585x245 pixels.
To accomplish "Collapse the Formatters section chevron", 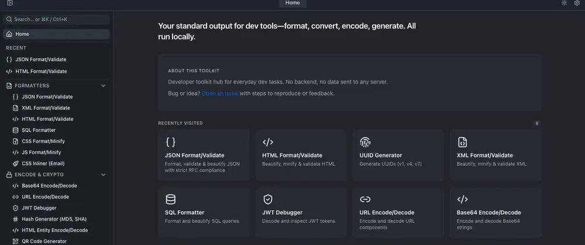I will tap(104, 86).
